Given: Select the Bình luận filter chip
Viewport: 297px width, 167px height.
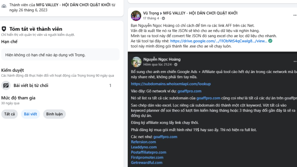Looking at the screenshot, I should point(55,114).
